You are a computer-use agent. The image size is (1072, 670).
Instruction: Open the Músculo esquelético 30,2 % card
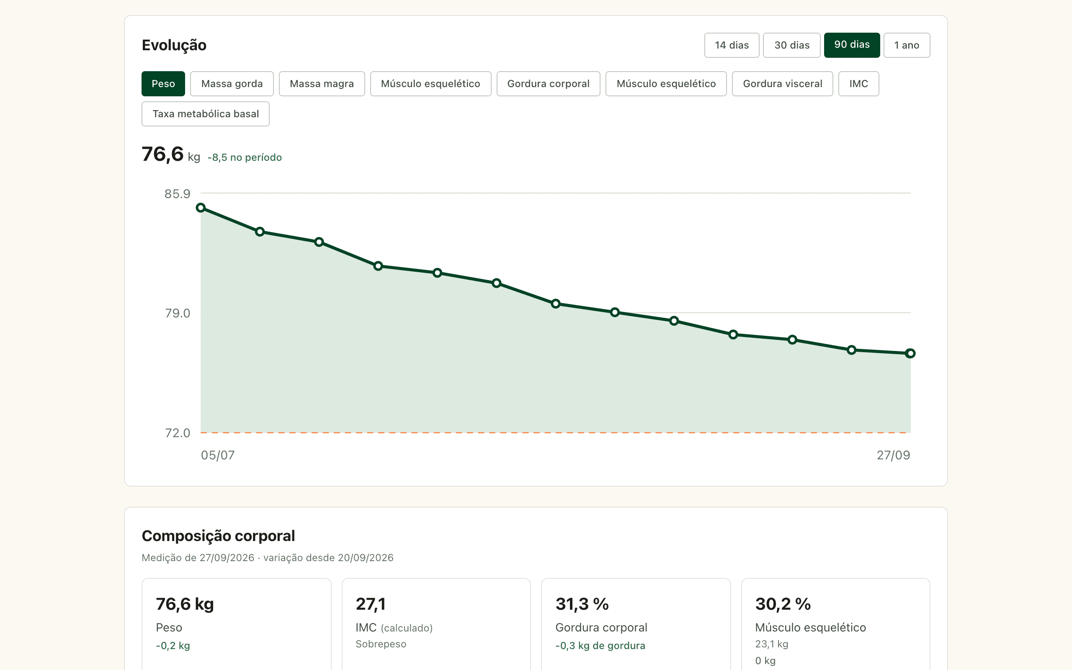click(x=835, y=624)
